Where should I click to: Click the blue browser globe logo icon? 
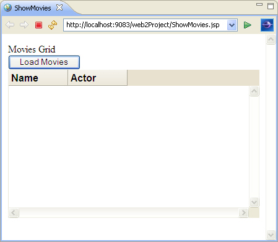[267, 25]
